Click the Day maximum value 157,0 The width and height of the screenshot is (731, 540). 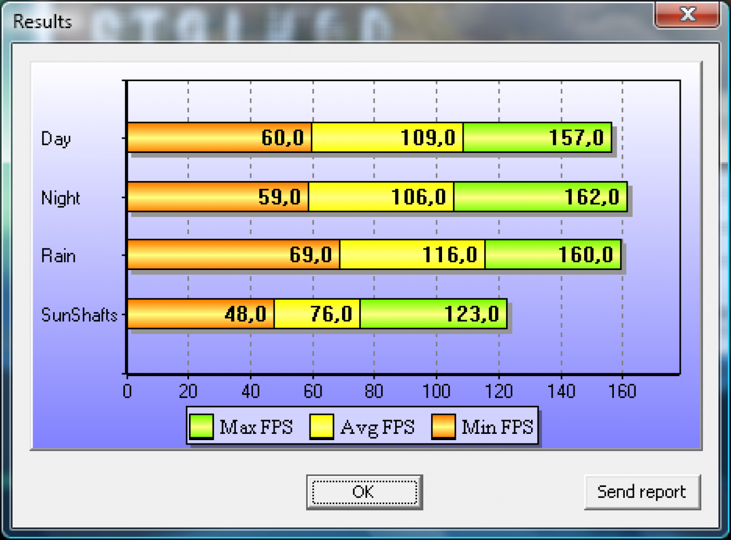(576, 138)
